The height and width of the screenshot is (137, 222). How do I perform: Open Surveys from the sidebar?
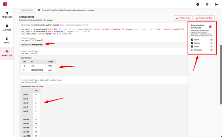point(7,28)
